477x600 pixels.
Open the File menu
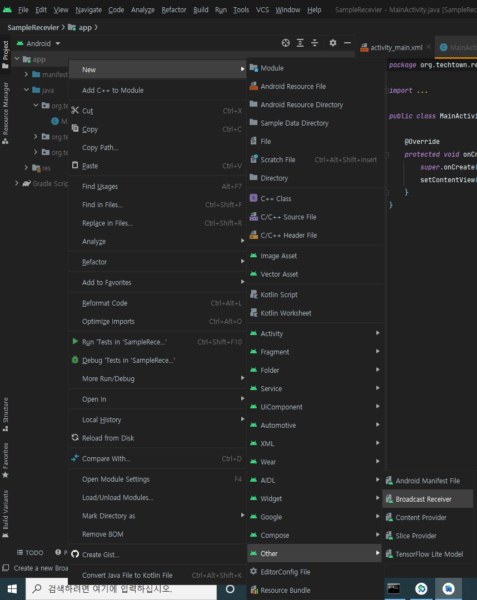click(x=23, y=9)
